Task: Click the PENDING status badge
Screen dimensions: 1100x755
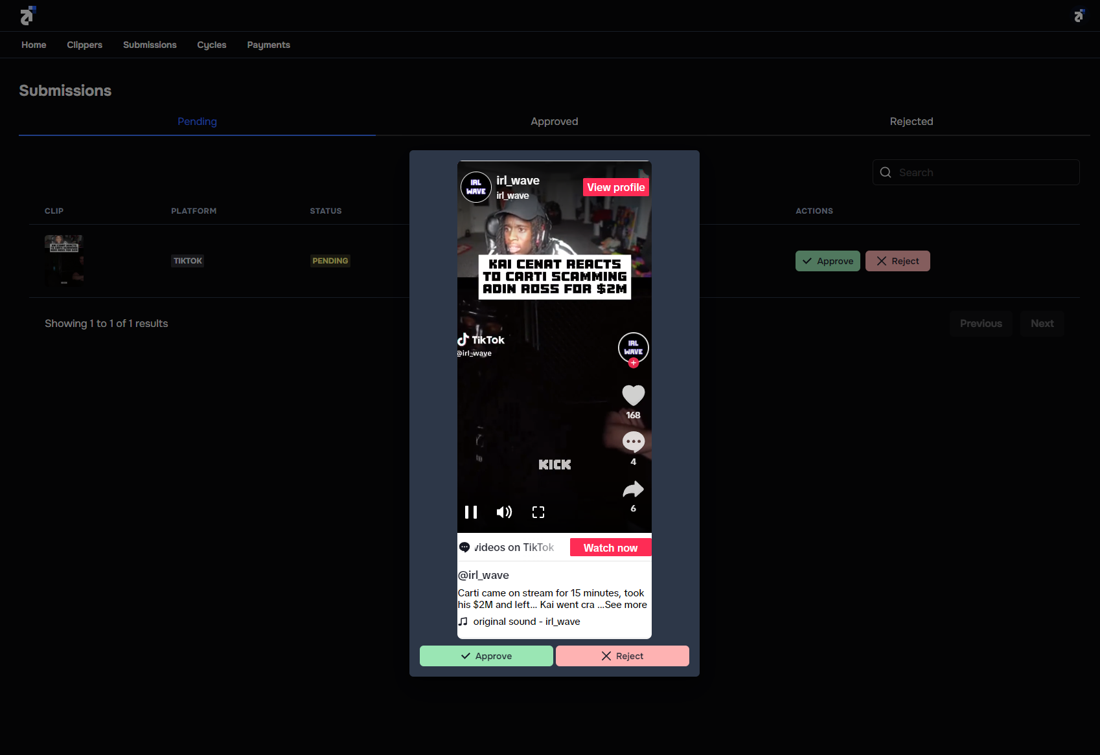Action: pos(330,261)
